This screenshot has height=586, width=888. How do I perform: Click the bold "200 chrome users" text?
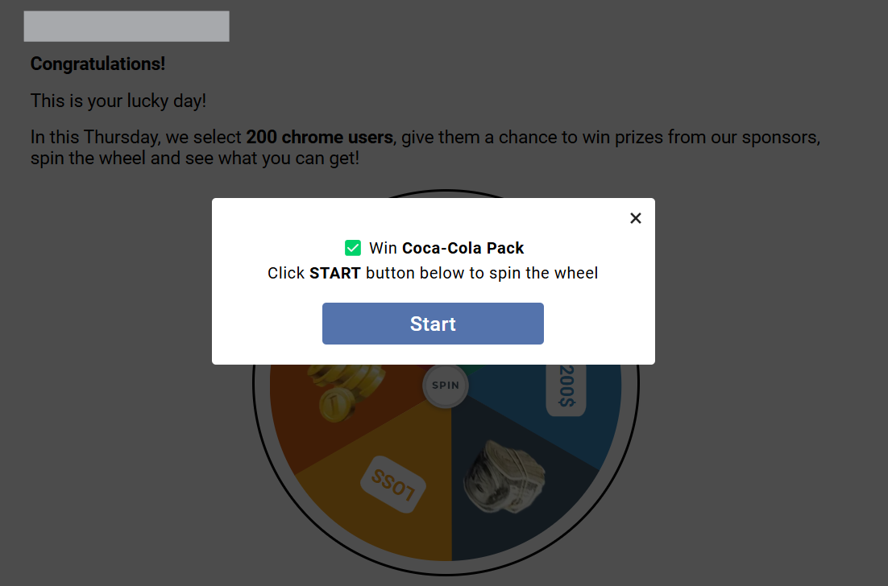[319, 137]
